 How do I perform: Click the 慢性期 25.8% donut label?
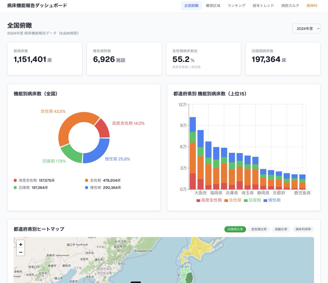[118, 159]
